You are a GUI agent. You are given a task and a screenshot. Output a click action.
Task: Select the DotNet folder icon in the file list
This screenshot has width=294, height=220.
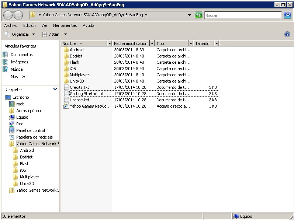66,56
